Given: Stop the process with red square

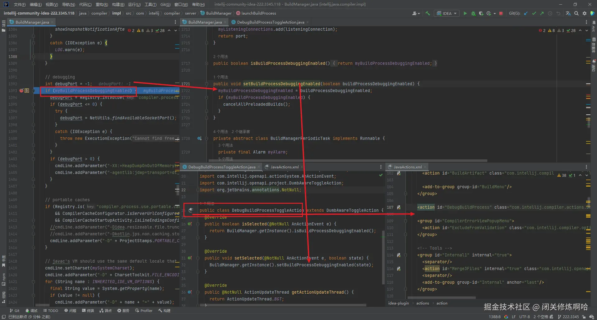Looking at the screenshot, I should pos(501,13).
